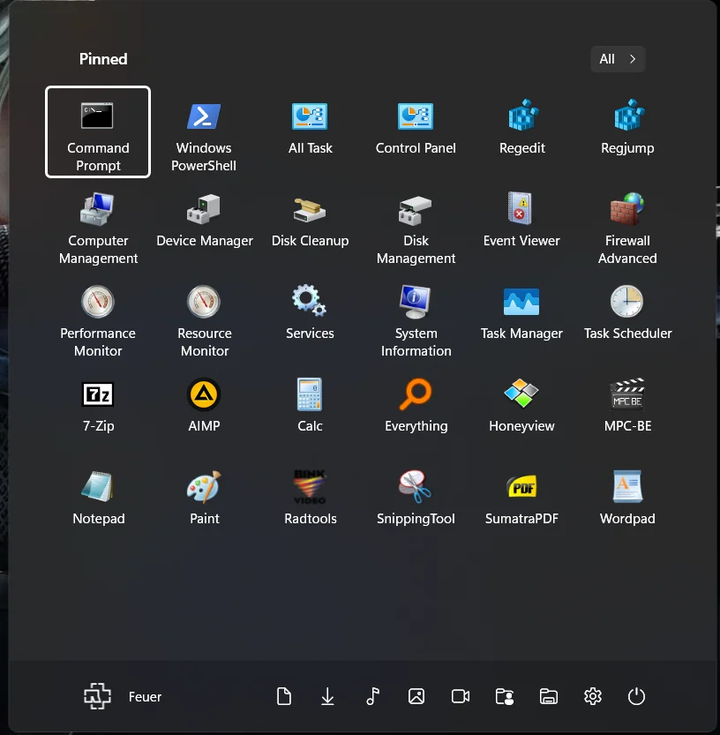
Task: Open Videos folder shortcut
Action: 461,696
